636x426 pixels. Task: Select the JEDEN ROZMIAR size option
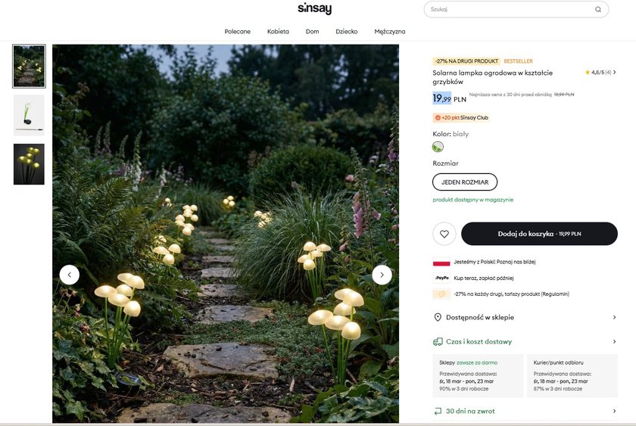[465, 182]
